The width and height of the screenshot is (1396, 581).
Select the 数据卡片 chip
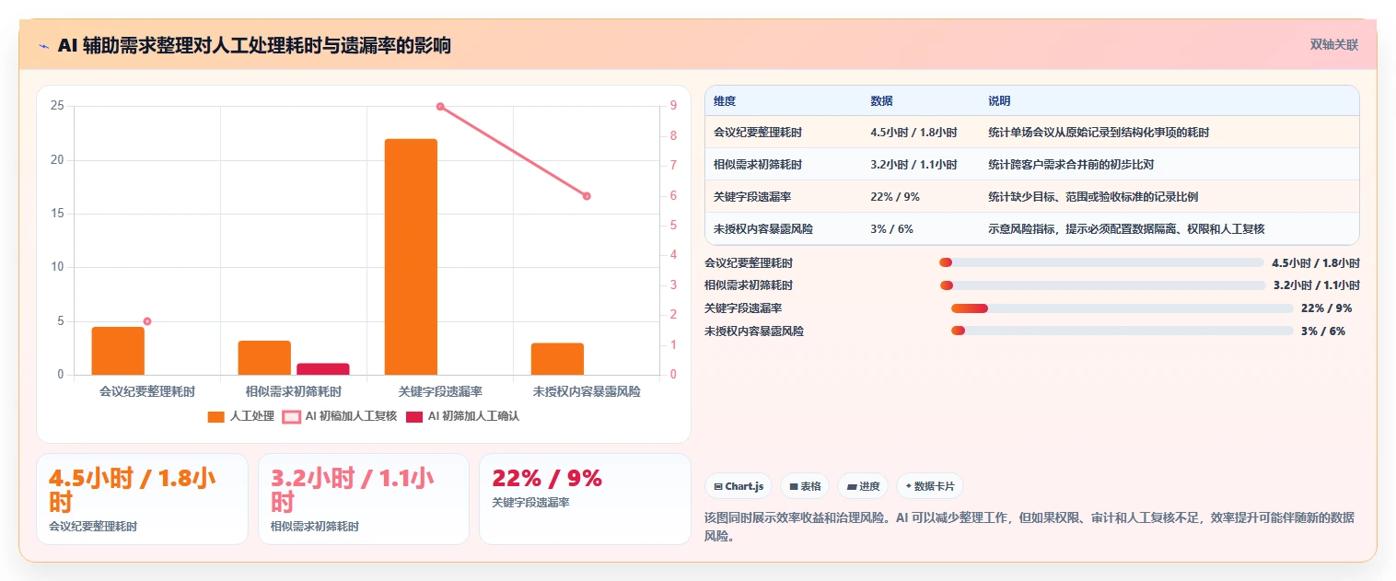point(930,486)
